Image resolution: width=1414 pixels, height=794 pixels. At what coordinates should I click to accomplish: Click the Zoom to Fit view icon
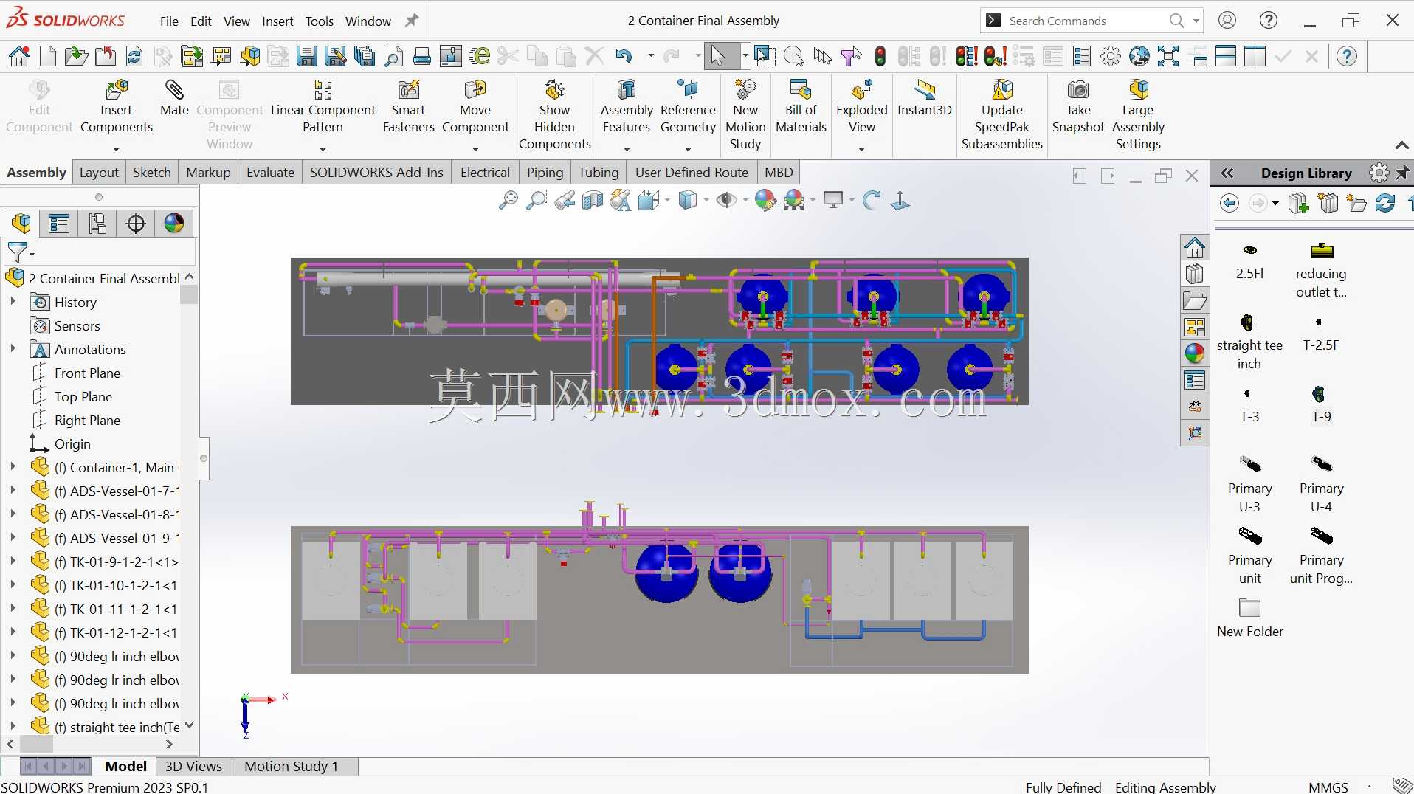[x=508, y=200]
